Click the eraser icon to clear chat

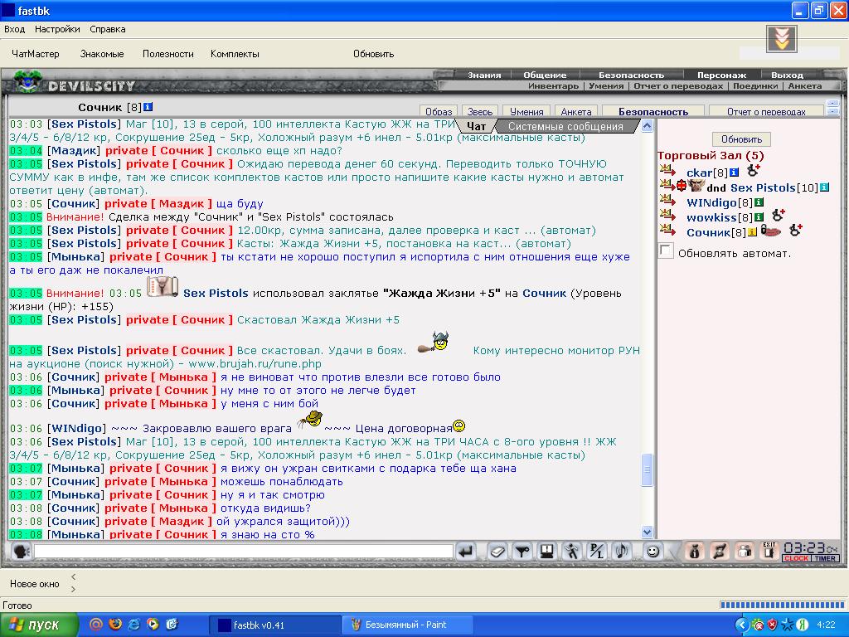pos(497,552)
